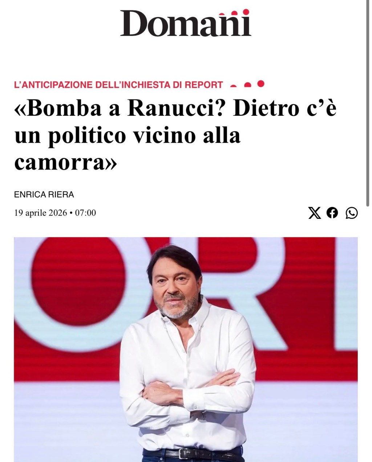Click the publication time 07:00

point(86,213)
